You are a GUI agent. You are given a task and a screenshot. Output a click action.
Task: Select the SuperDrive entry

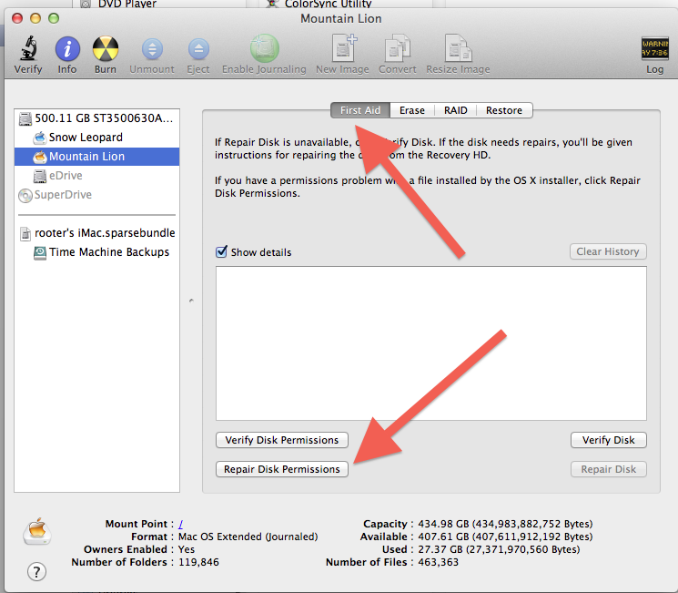tap(96, 195)
